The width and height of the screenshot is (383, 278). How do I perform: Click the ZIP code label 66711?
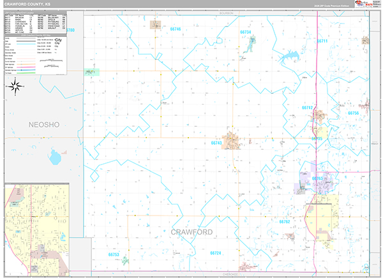click(322, 41)
